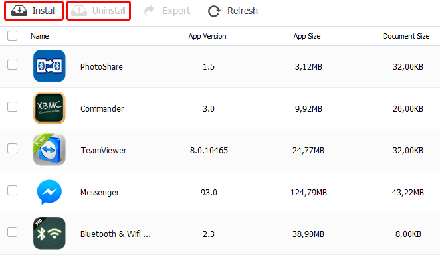Click the Messenger app icon
440x255 pixels.
(49, 192)
